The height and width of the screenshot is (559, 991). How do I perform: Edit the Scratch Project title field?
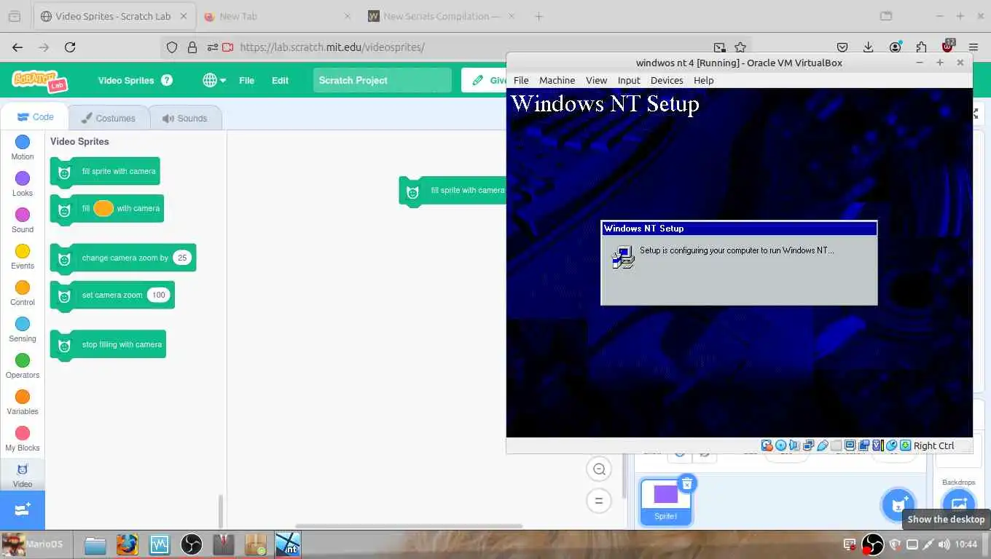[383, 80]
